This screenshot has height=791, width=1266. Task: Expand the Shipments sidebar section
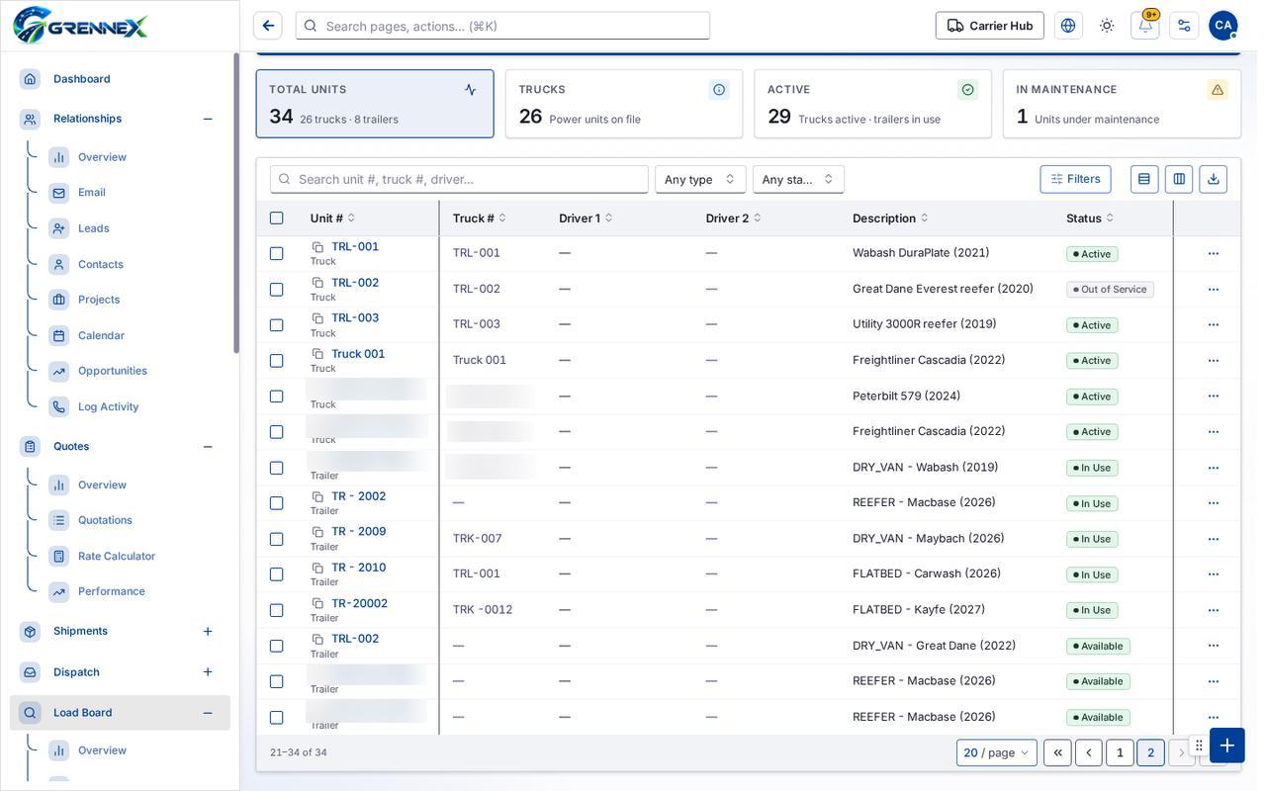pos(208,632)
